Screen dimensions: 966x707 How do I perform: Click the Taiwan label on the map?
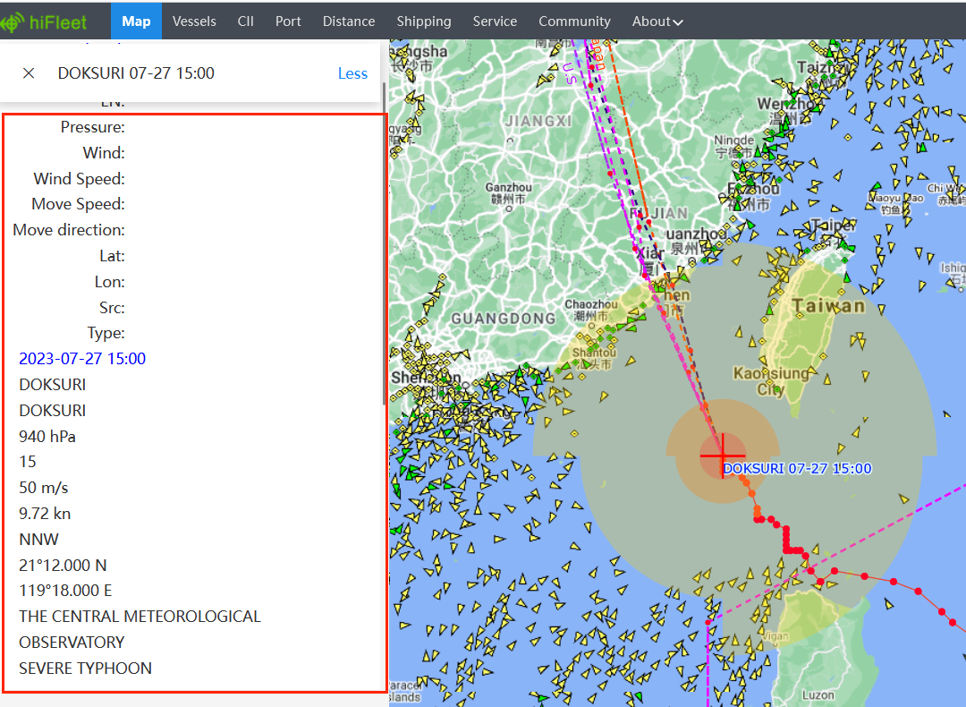click(x=829, y=306)
